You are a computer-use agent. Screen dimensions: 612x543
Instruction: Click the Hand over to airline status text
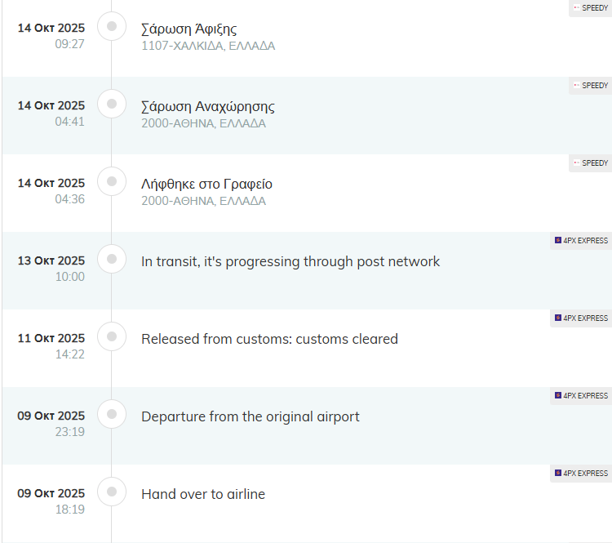coord(203,494)
